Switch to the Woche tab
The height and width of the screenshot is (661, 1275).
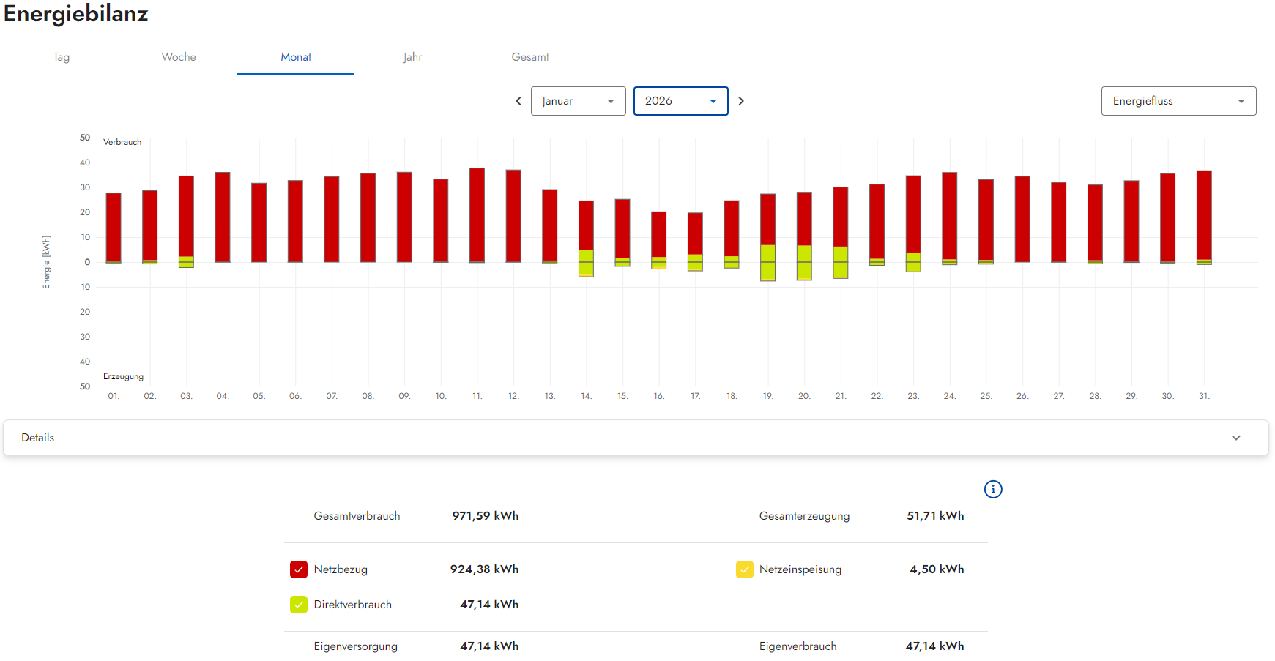point(179,57)
